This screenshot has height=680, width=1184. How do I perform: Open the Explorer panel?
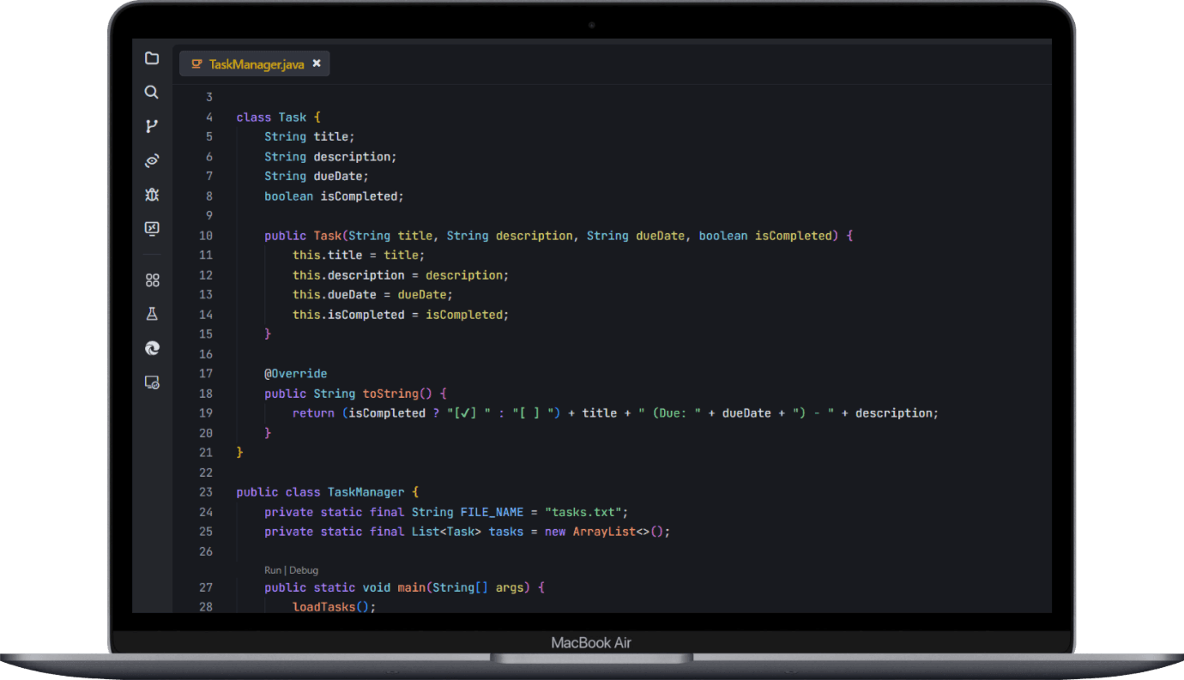pos(152,58)
